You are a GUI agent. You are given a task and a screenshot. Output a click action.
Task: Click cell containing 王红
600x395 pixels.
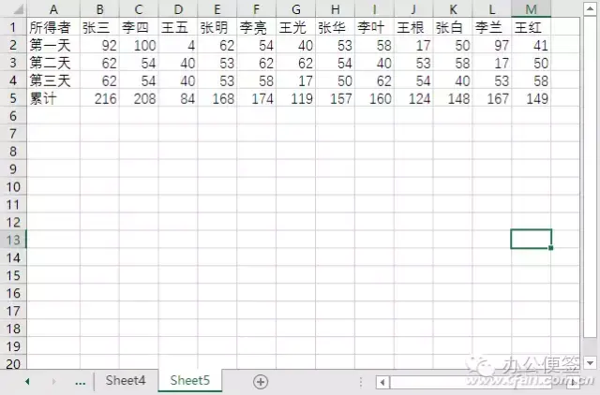(532, 27)
